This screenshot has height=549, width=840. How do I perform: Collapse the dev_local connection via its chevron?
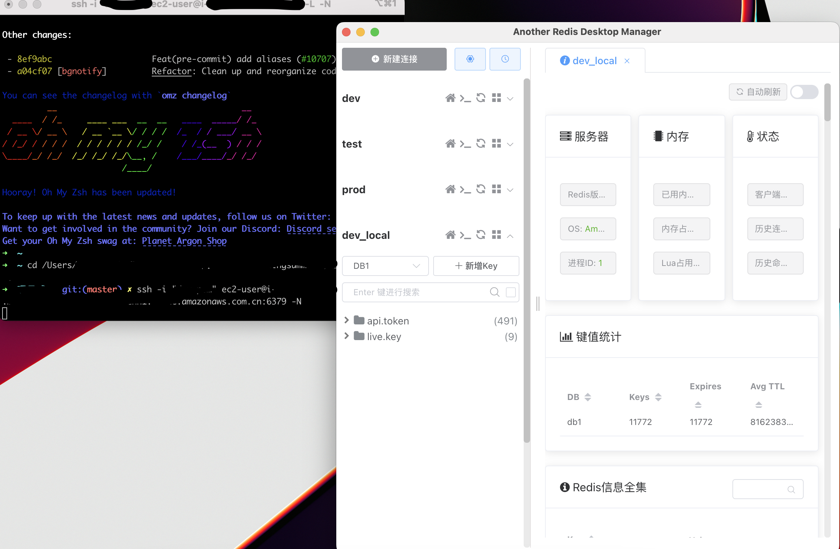510,236
